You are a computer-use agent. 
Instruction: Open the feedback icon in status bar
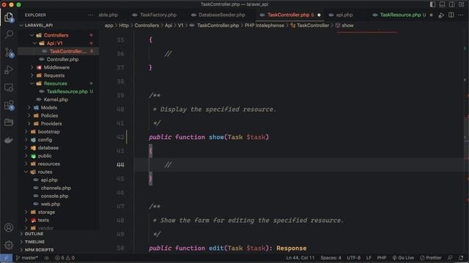pyautogui.click(x=451, y=258)
